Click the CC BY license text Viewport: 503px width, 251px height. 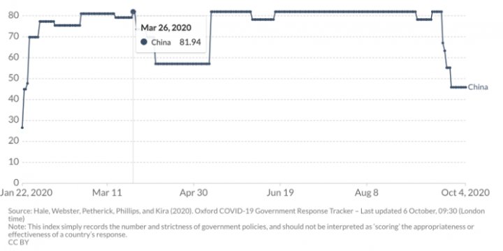tap(18, 243)
